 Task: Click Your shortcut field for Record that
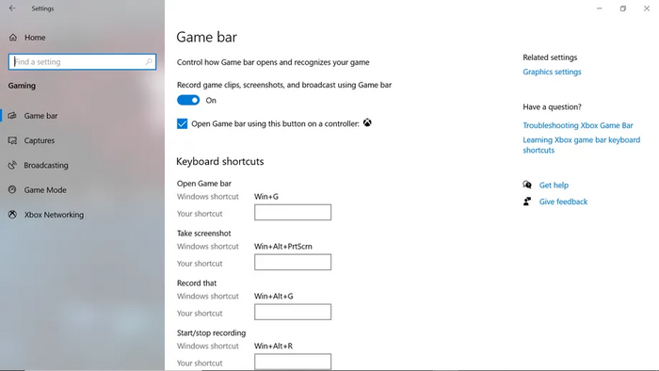[x=293, y=312]
